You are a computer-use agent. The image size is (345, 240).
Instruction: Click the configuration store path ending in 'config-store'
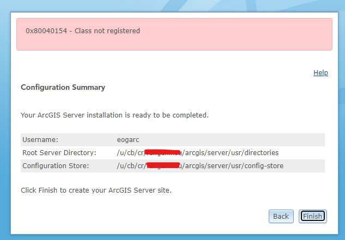click(x=200, y=165)
